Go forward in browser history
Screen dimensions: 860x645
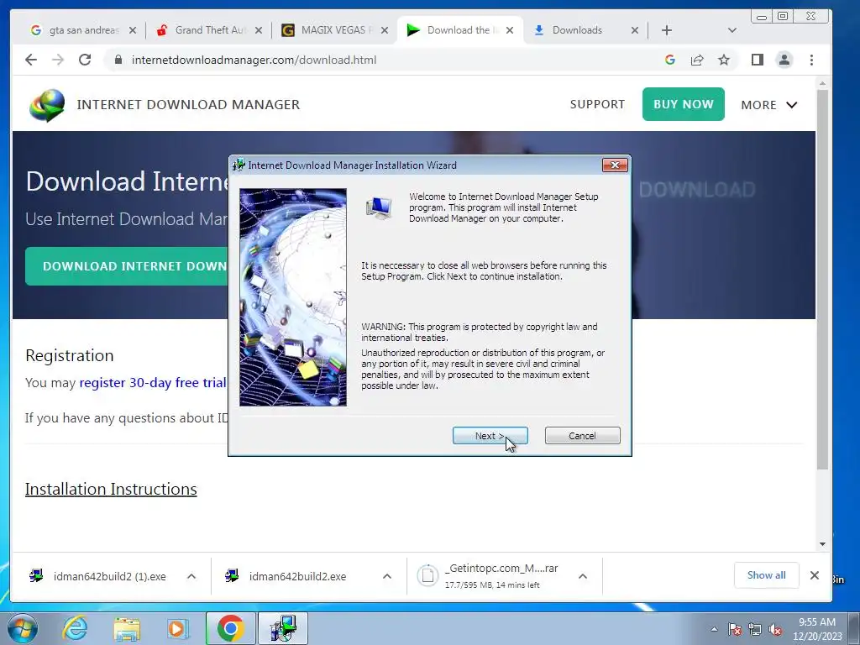pos(58,60)
